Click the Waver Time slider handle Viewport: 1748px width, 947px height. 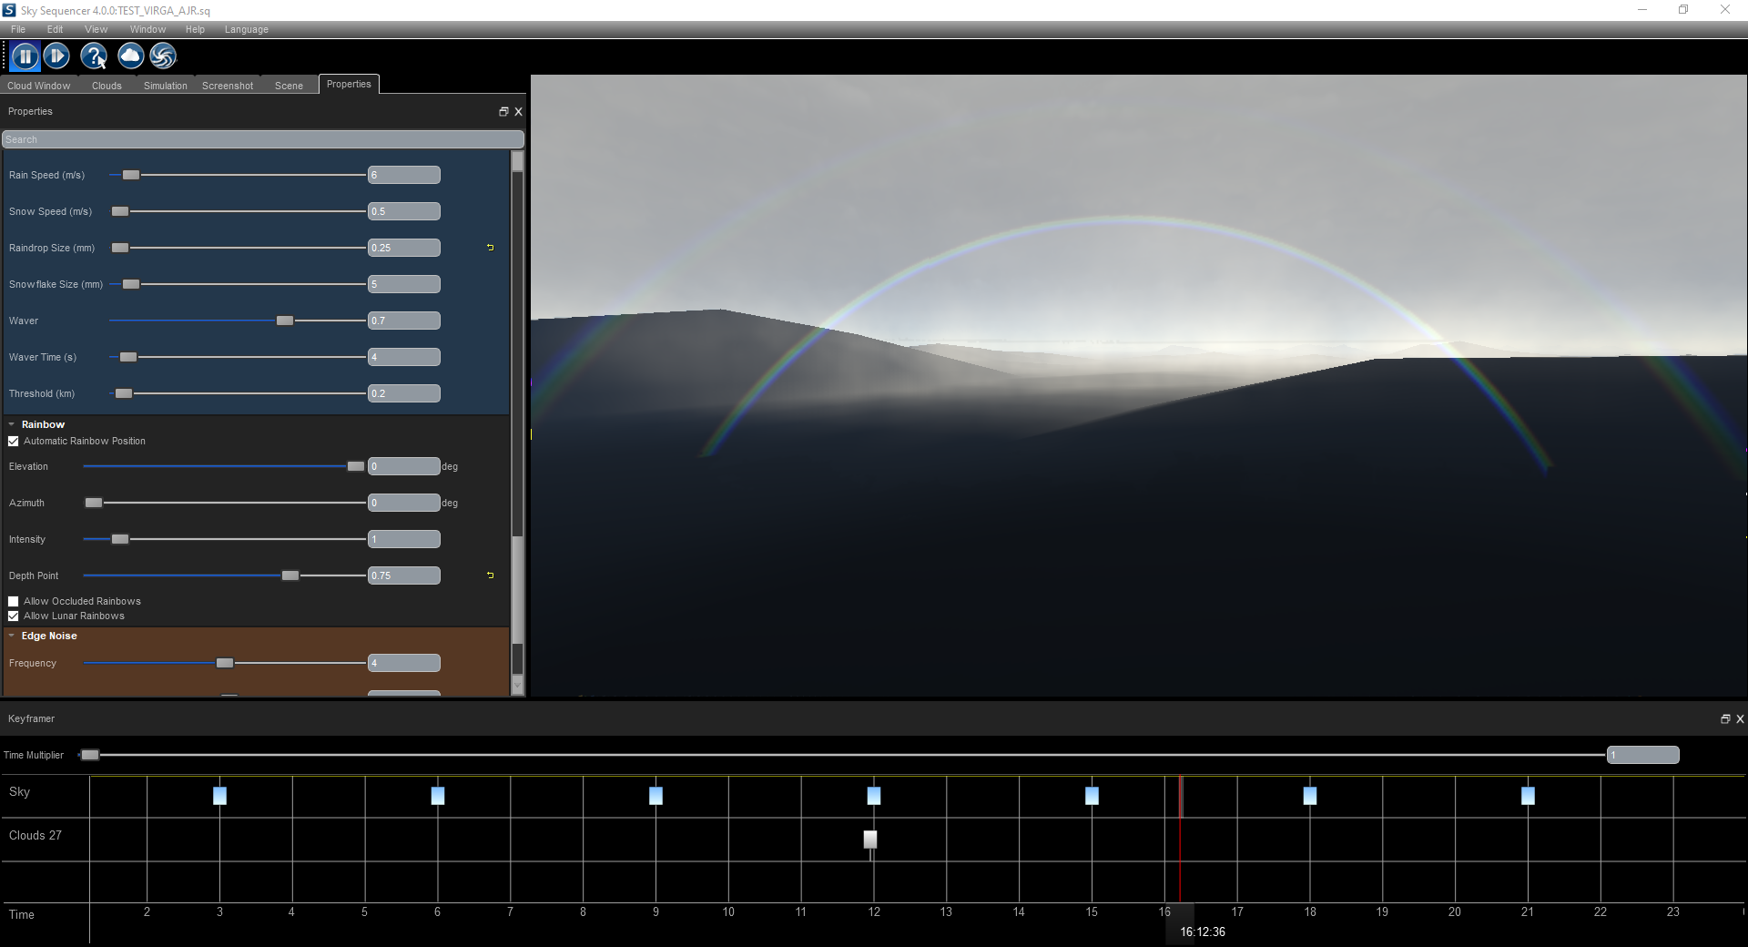128,357
